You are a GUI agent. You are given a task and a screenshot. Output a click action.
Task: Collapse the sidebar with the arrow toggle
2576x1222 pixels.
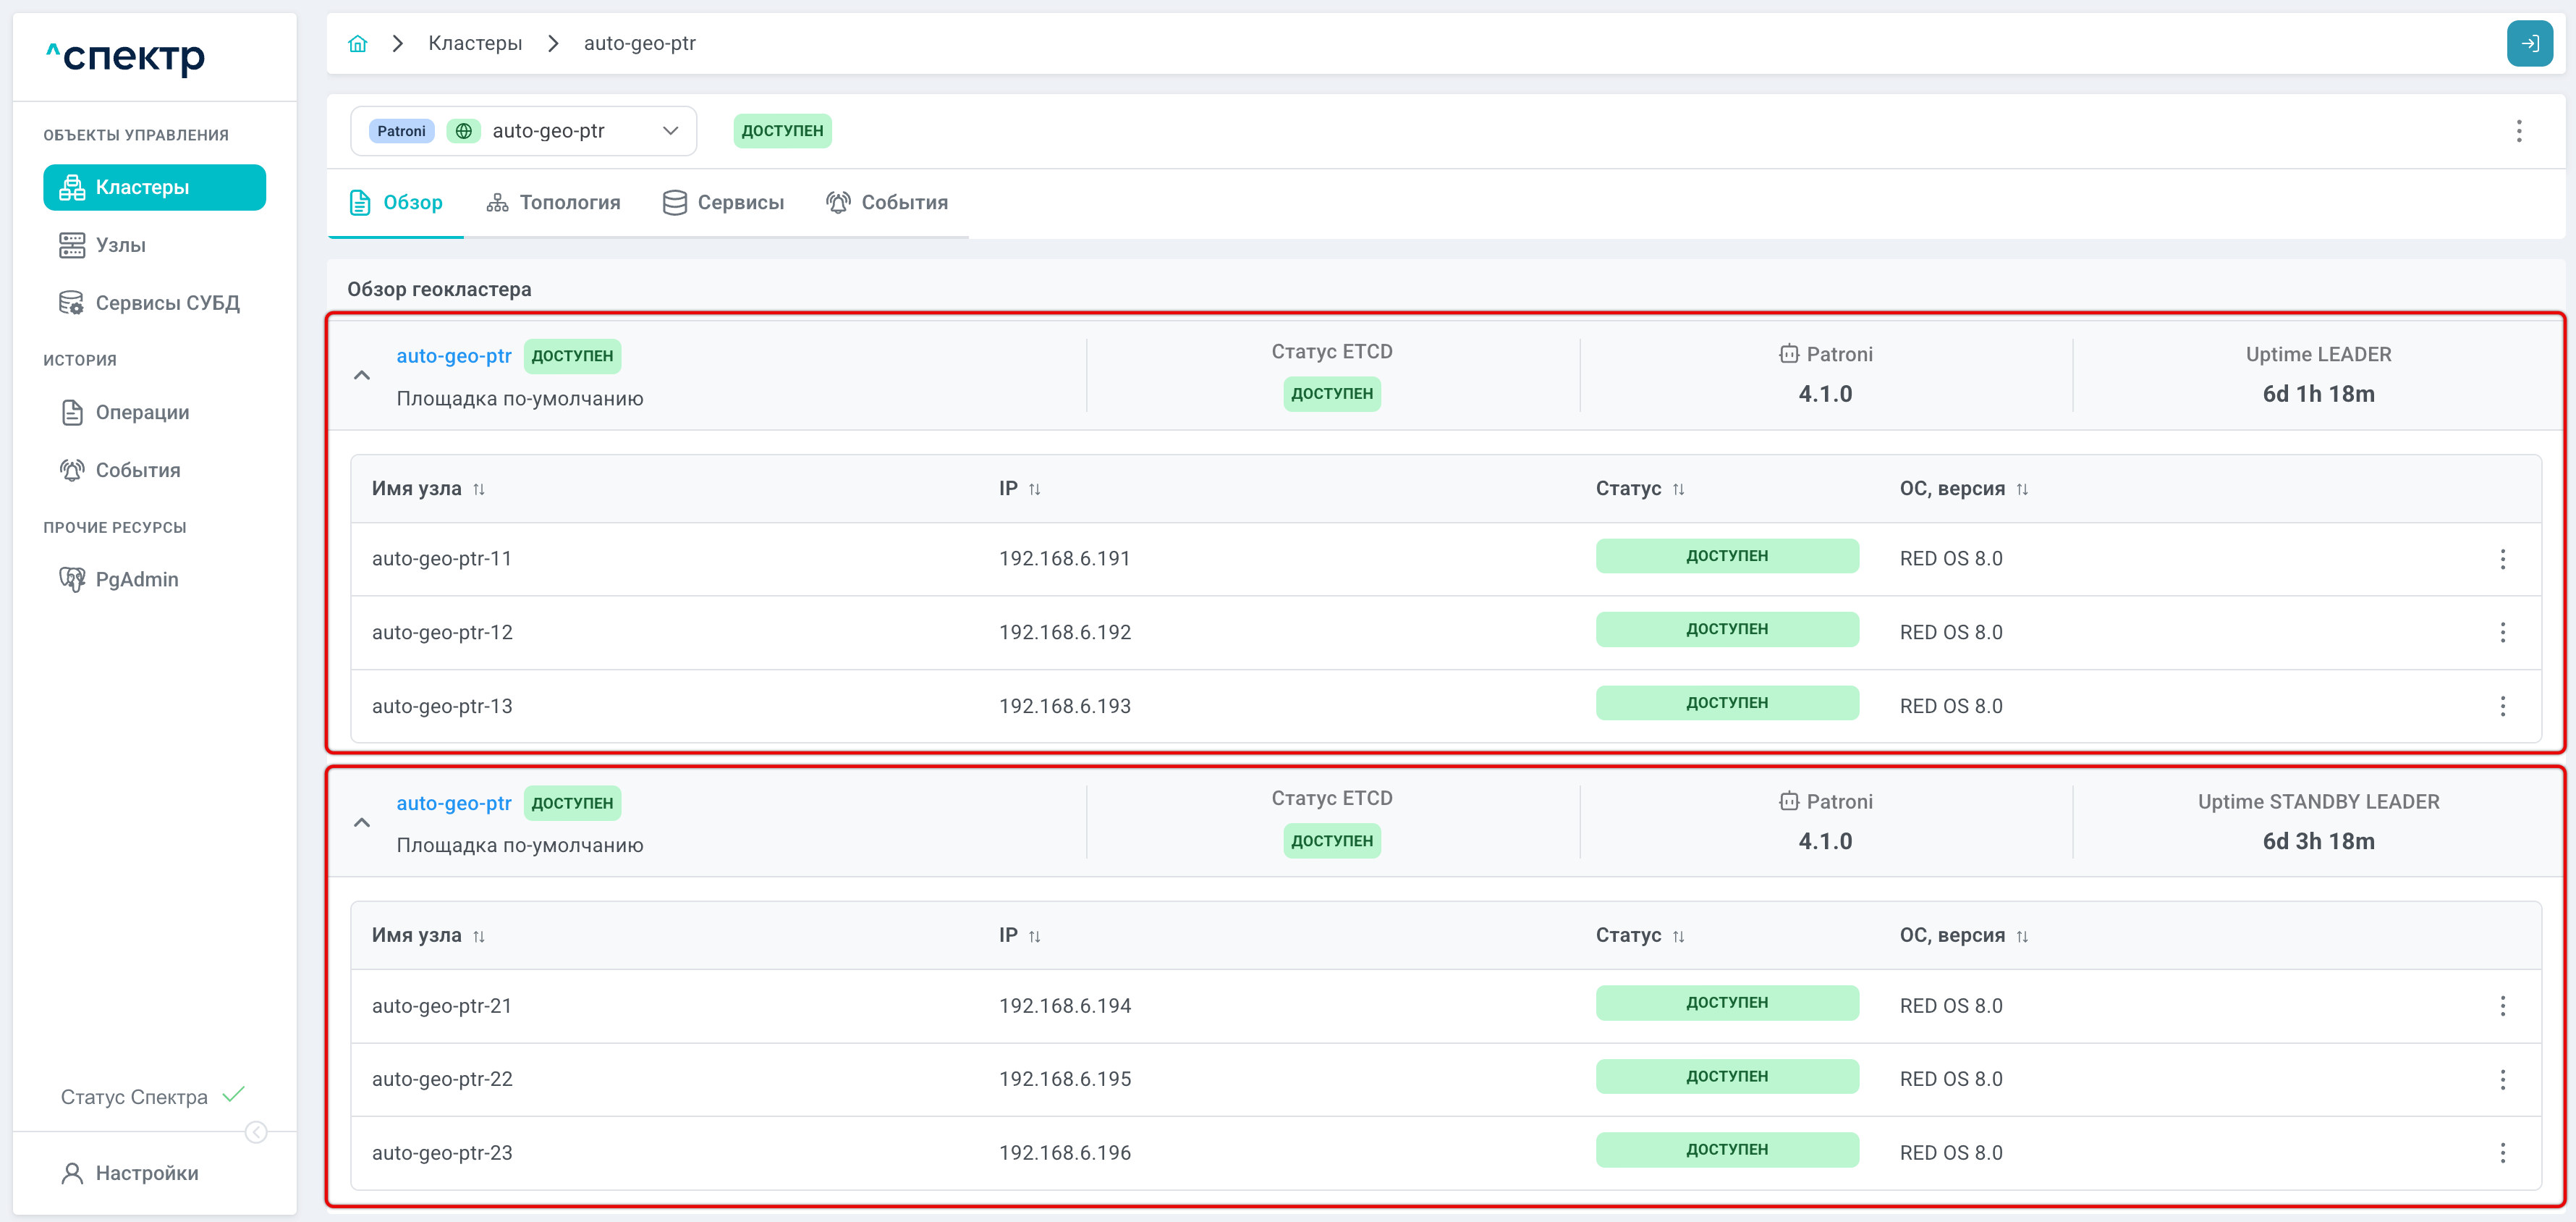(256, 1132)
